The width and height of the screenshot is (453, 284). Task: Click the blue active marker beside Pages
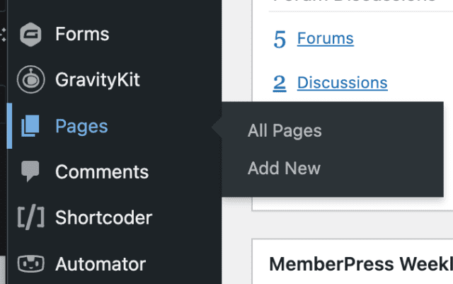tap(9, 126)
